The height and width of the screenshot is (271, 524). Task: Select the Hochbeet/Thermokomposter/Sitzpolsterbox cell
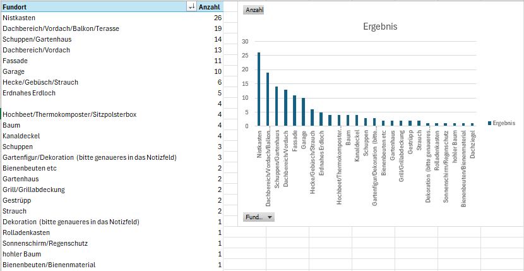point(99,114)
